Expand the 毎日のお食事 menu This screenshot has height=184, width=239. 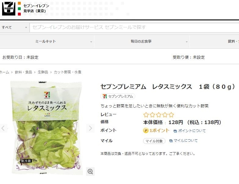point(142,41)
